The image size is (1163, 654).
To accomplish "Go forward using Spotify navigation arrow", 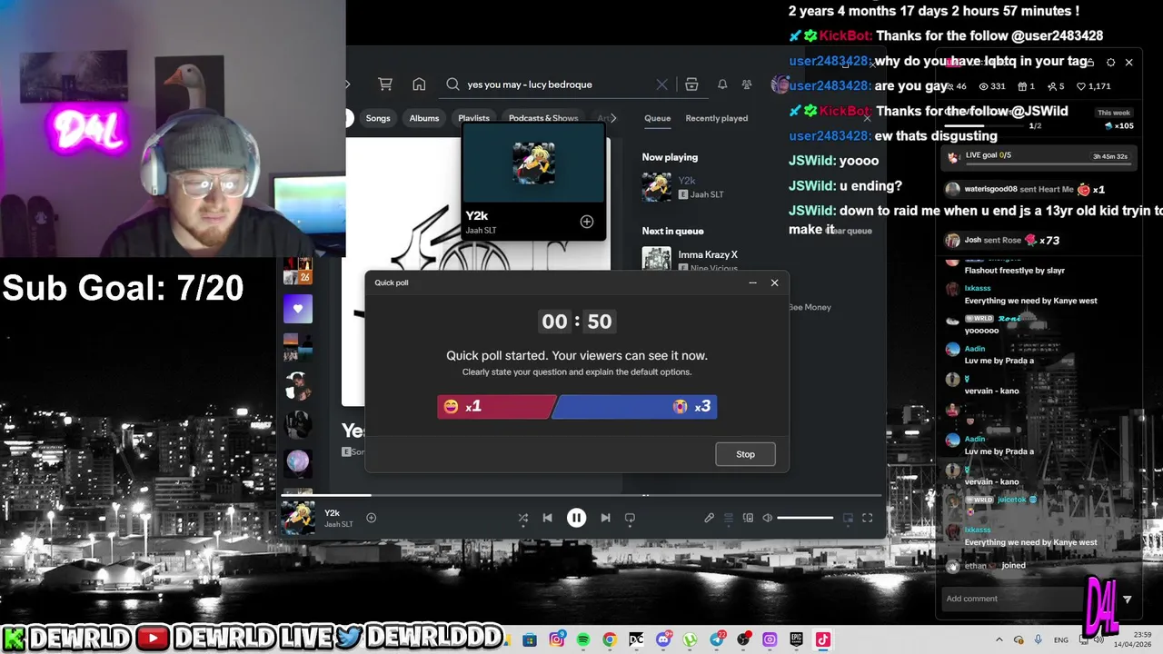I will tap(347, 84).
